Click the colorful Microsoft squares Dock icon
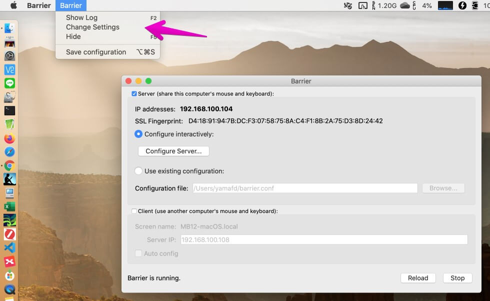The height and width of the screenshot is (301, 490). pyautogui.click(x=9, y=275)
